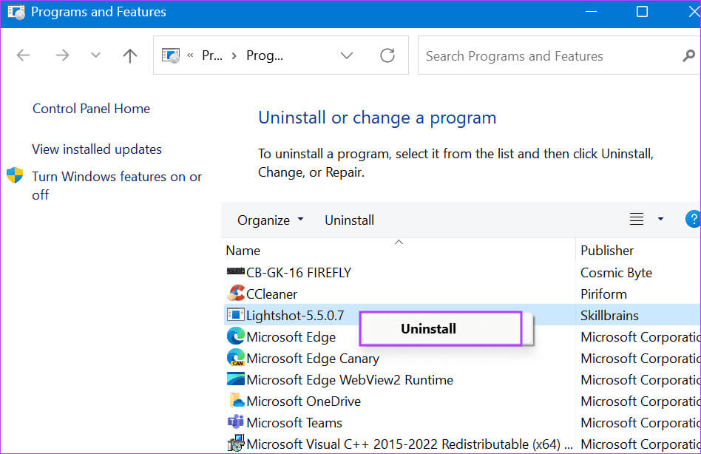Click the Microsoft Edge Canary icon
Viewport: 701px width, 454px height.
[x=236, y=357]
